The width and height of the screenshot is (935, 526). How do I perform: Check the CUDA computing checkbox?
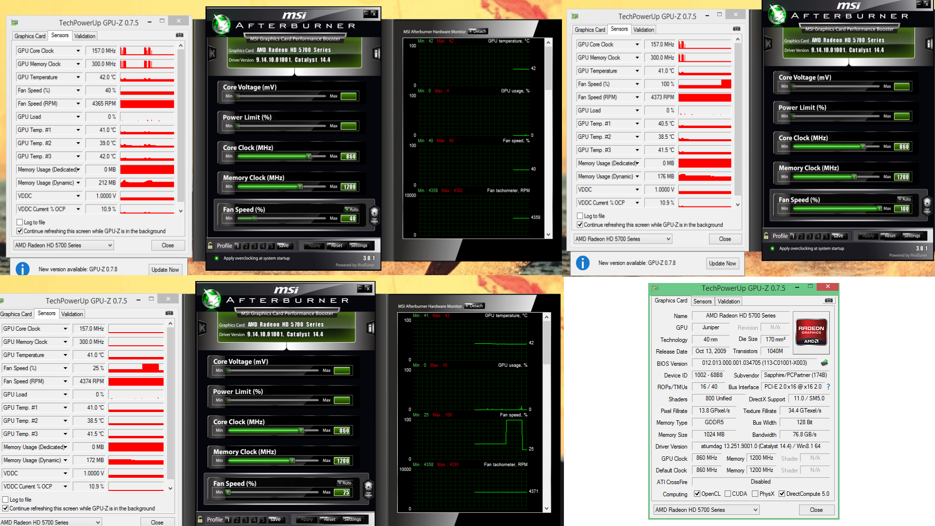(728, 494)
